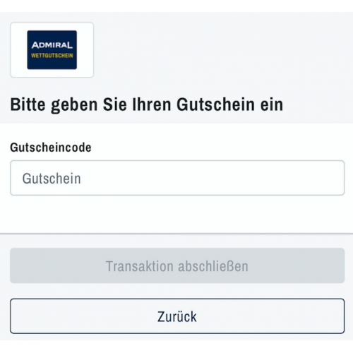This screenshot has height=353, width=353.
Task: Submit voucher via the greyed-out transaction button
Action: (177, 265)
